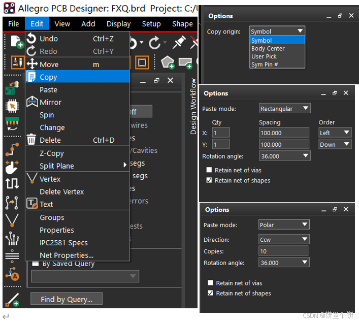Select User Pick as copy origin
The height and width of the screenshot is (322, 359).
point(277,56)
